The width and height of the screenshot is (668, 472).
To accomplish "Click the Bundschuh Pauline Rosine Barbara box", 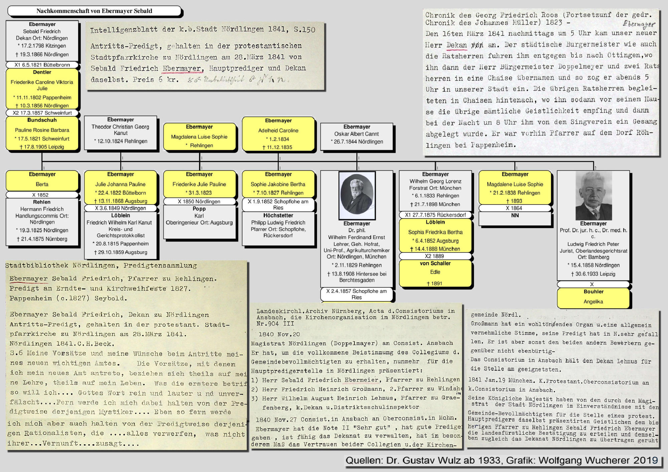I will (42, 133).
